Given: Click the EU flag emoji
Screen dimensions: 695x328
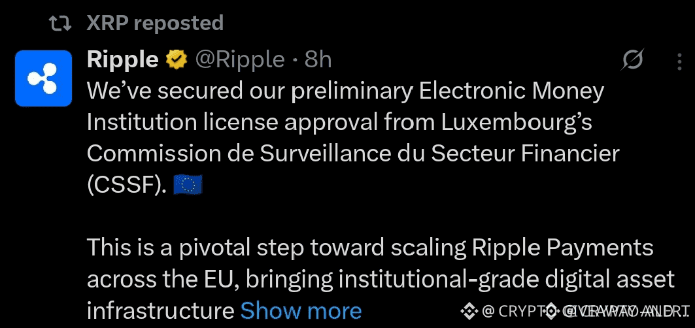Looking at the screenshot, I should coord(188,185).
